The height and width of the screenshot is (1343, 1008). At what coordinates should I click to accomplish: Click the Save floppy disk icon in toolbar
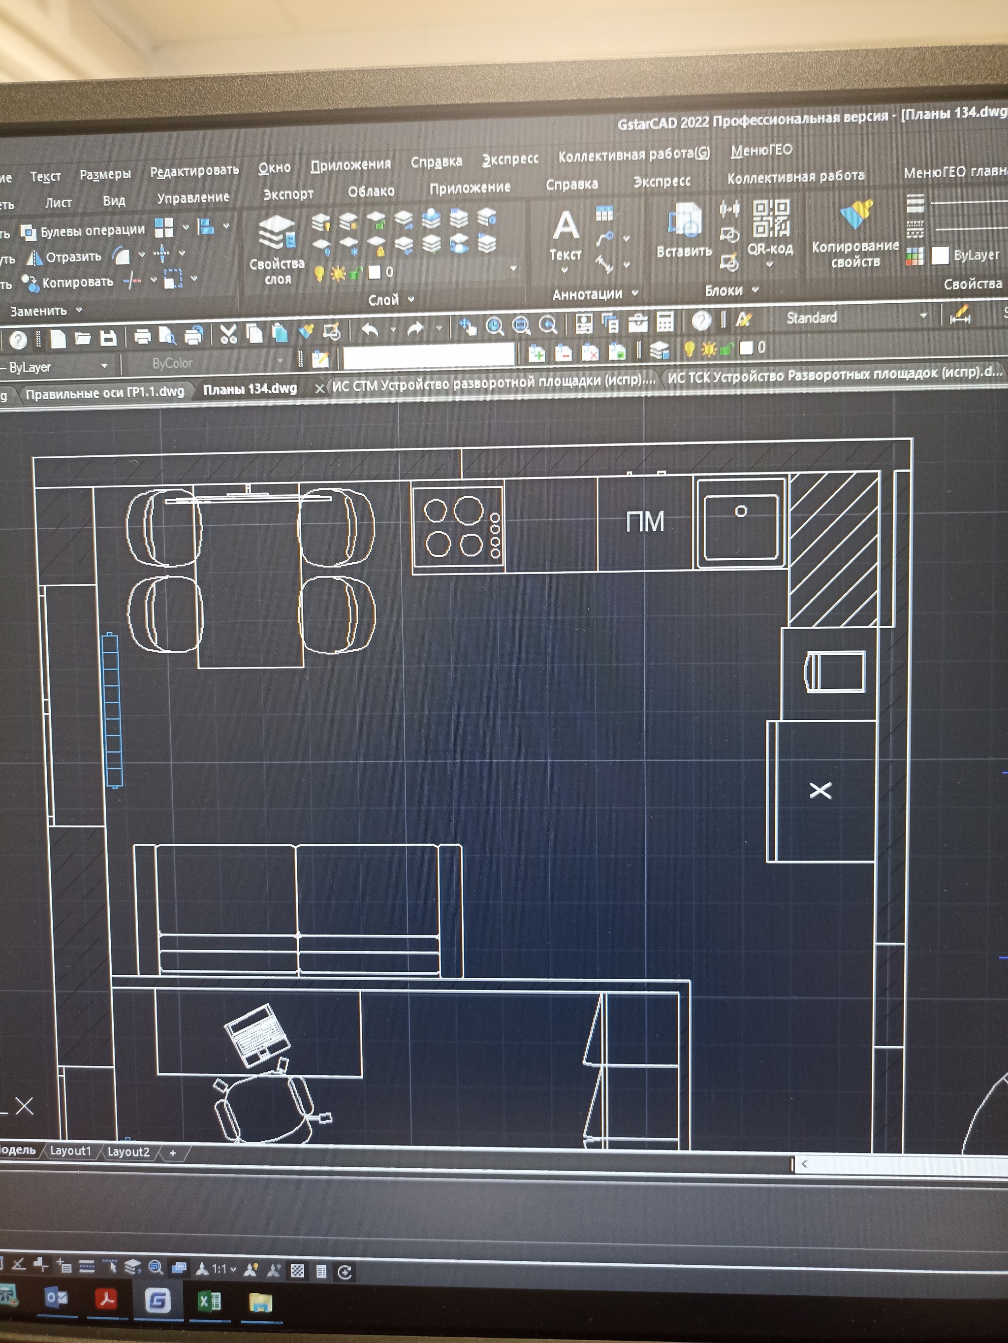[109, 338]
